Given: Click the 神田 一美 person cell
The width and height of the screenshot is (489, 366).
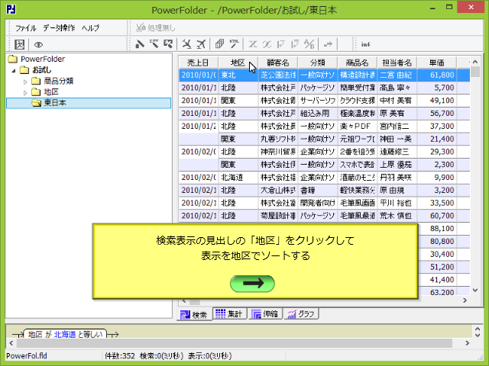Looking at the screenshot, I should (x=397, y=139).
